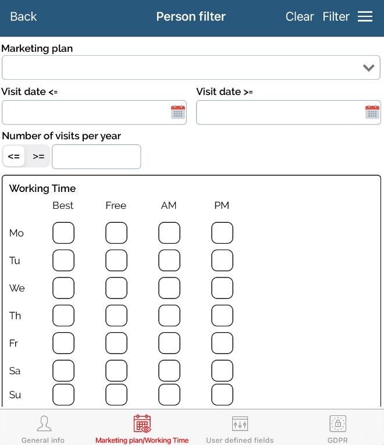
Task: Switch to the User defined fields tab label
Action: click(x=240, y=440)
